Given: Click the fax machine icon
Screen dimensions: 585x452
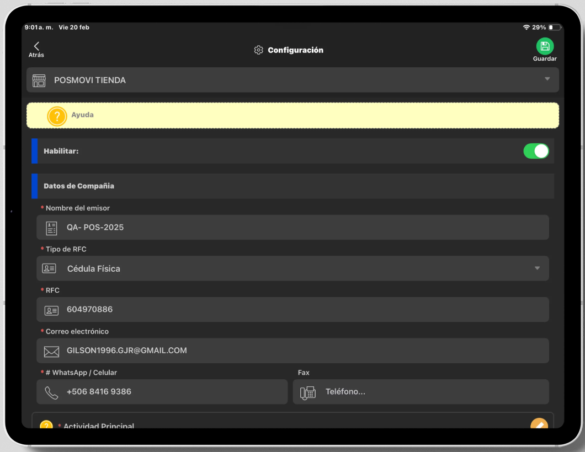Looking at the screenshot, I should 307,392.
